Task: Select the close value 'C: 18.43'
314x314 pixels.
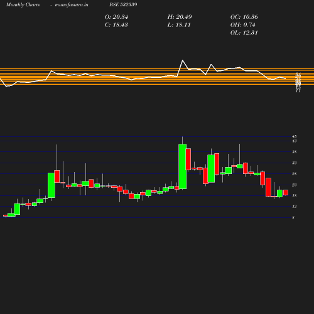Action: (x=116, y=25)
